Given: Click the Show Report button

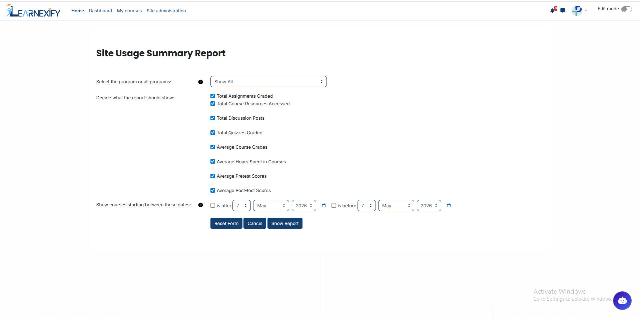Looking at the screenshot, I should click(x=285, y=223).
